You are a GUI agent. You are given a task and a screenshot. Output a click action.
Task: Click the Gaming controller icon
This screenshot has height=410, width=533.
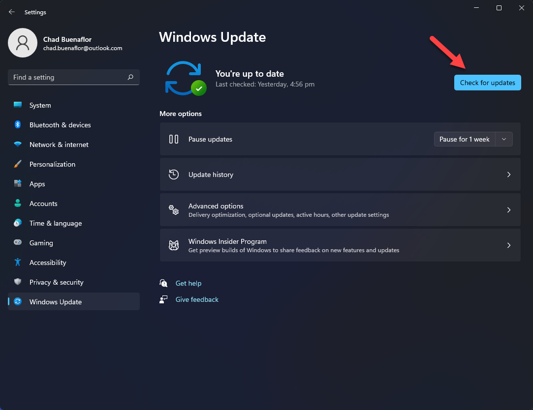[x=18, y=243]
